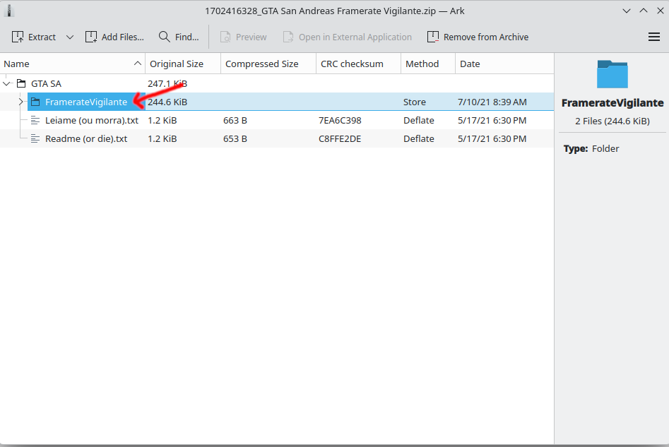
Task: Close the Ark window
Action: [660, 11]
